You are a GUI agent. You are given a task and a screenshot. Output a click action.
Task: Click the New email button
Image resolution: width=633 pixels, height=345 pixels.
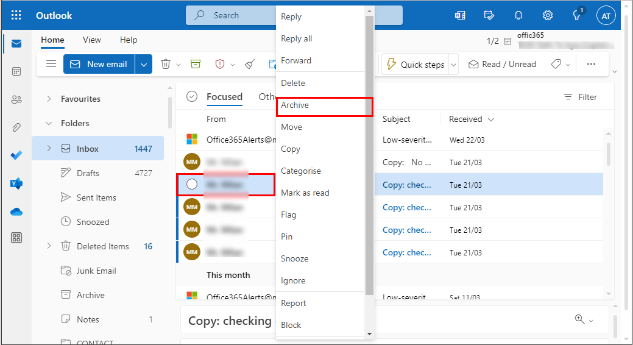click(x=99, y=64)
